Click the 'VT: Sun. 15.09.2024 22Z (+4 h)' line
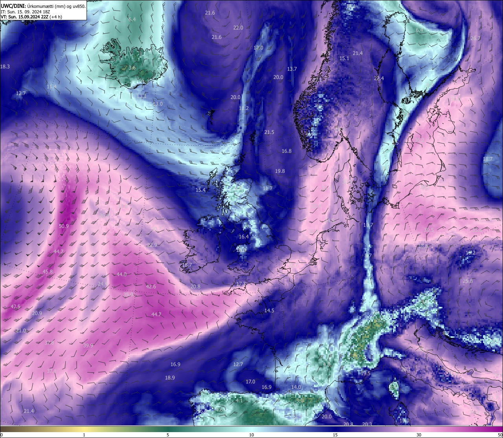This screenshot has width=503, height=438. (31, 17)
